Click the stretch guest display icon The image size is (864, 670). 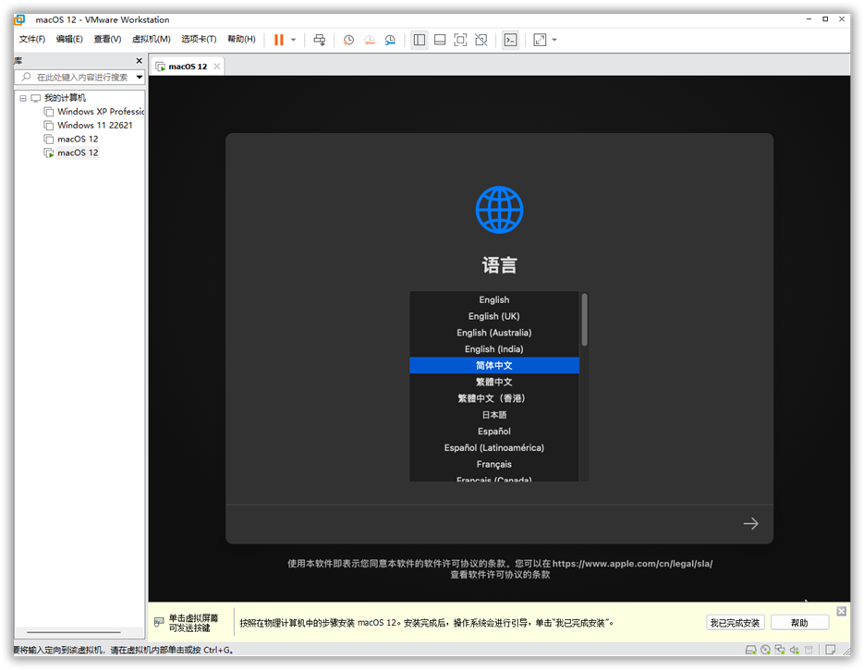pos(540,40)
